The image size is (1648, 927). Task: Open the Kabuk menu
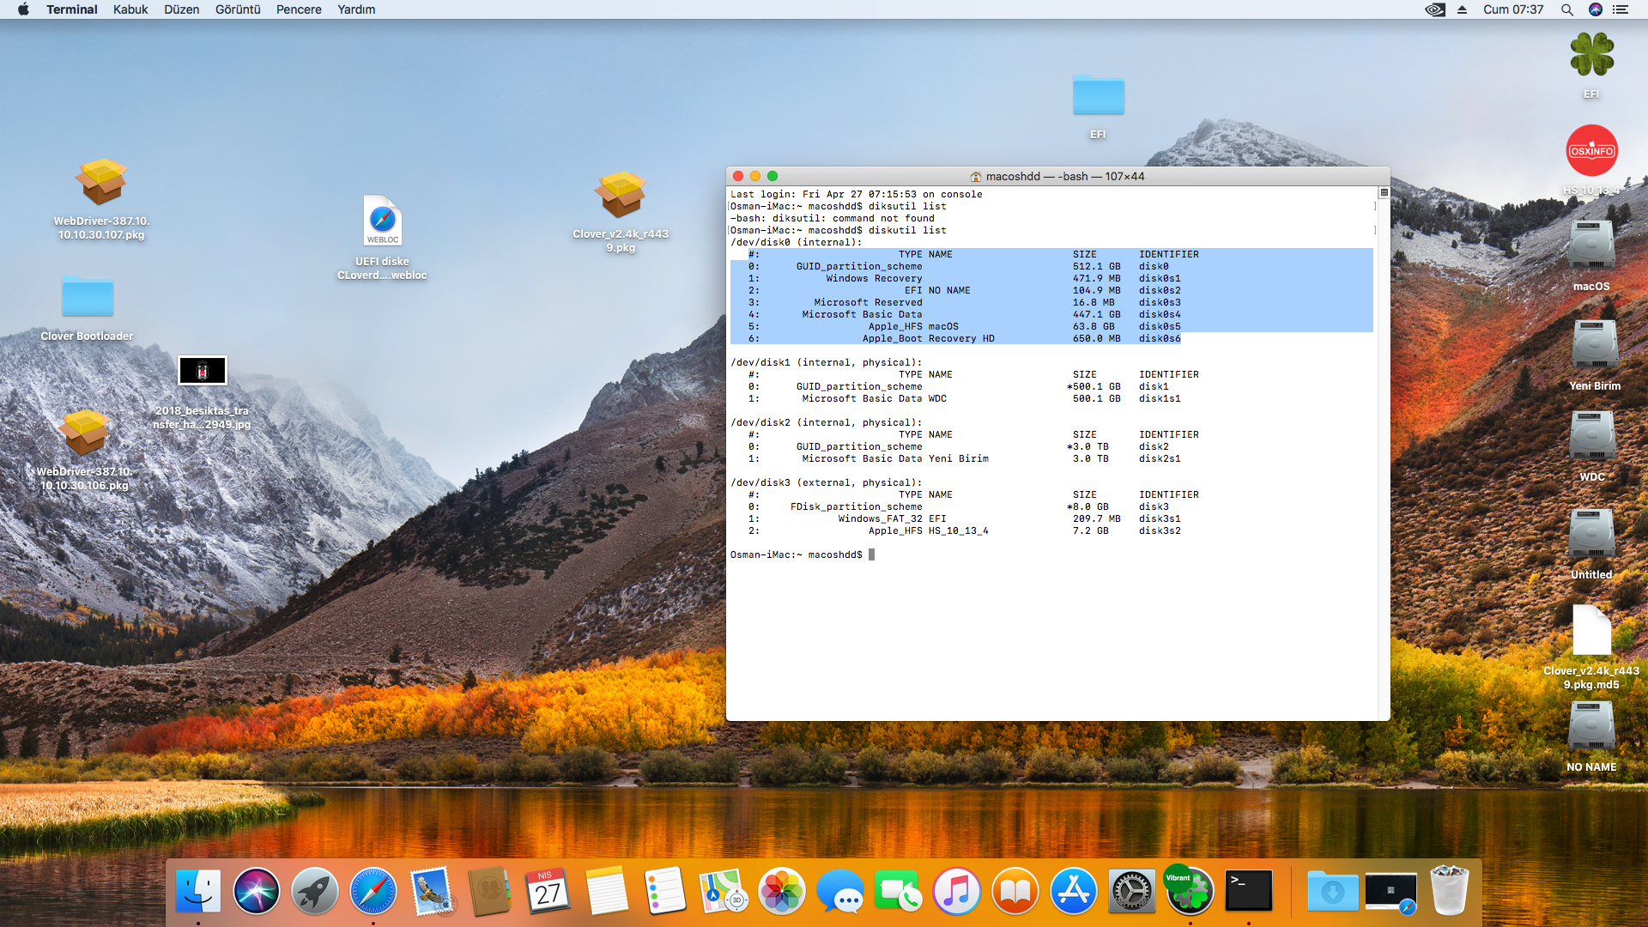pos(130,9)
